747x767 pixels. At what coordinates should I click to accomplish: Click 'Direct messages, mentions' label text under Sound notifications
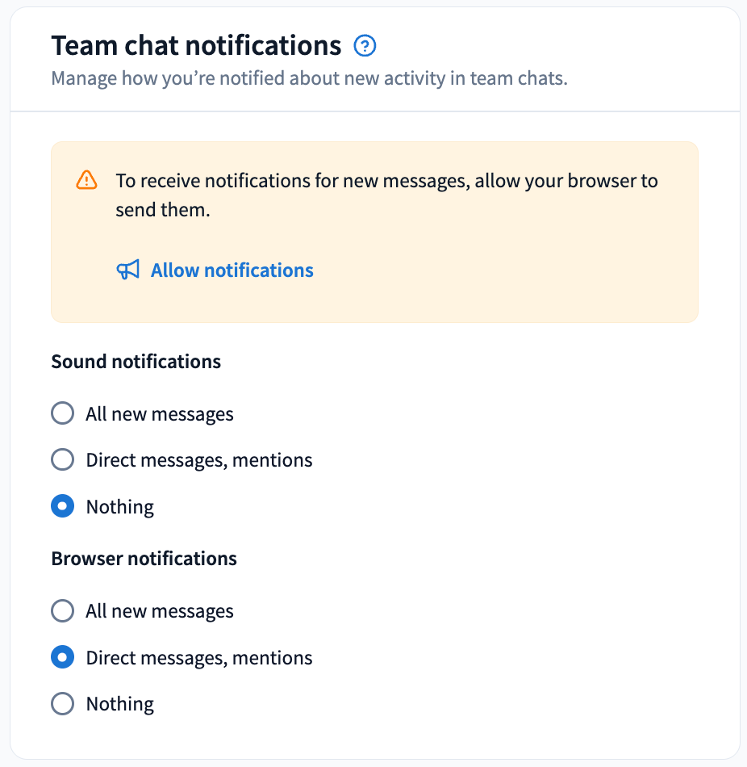(199, 460)
